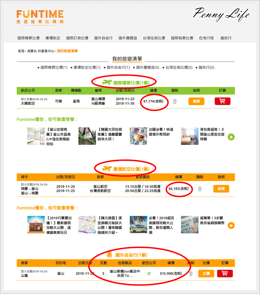
Task: Read 超簡單！3步驟教你省錢換韓幣 article
Action: [x=212, y=220]
